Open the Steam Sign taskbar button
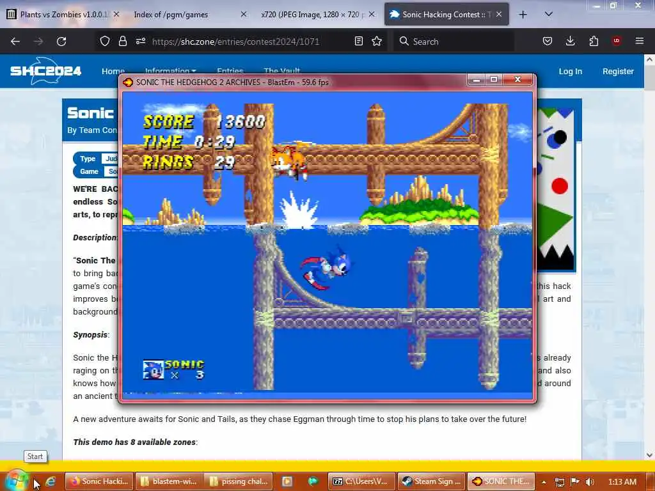This screenshot has width=655, height=491. (x=430, y=481)
